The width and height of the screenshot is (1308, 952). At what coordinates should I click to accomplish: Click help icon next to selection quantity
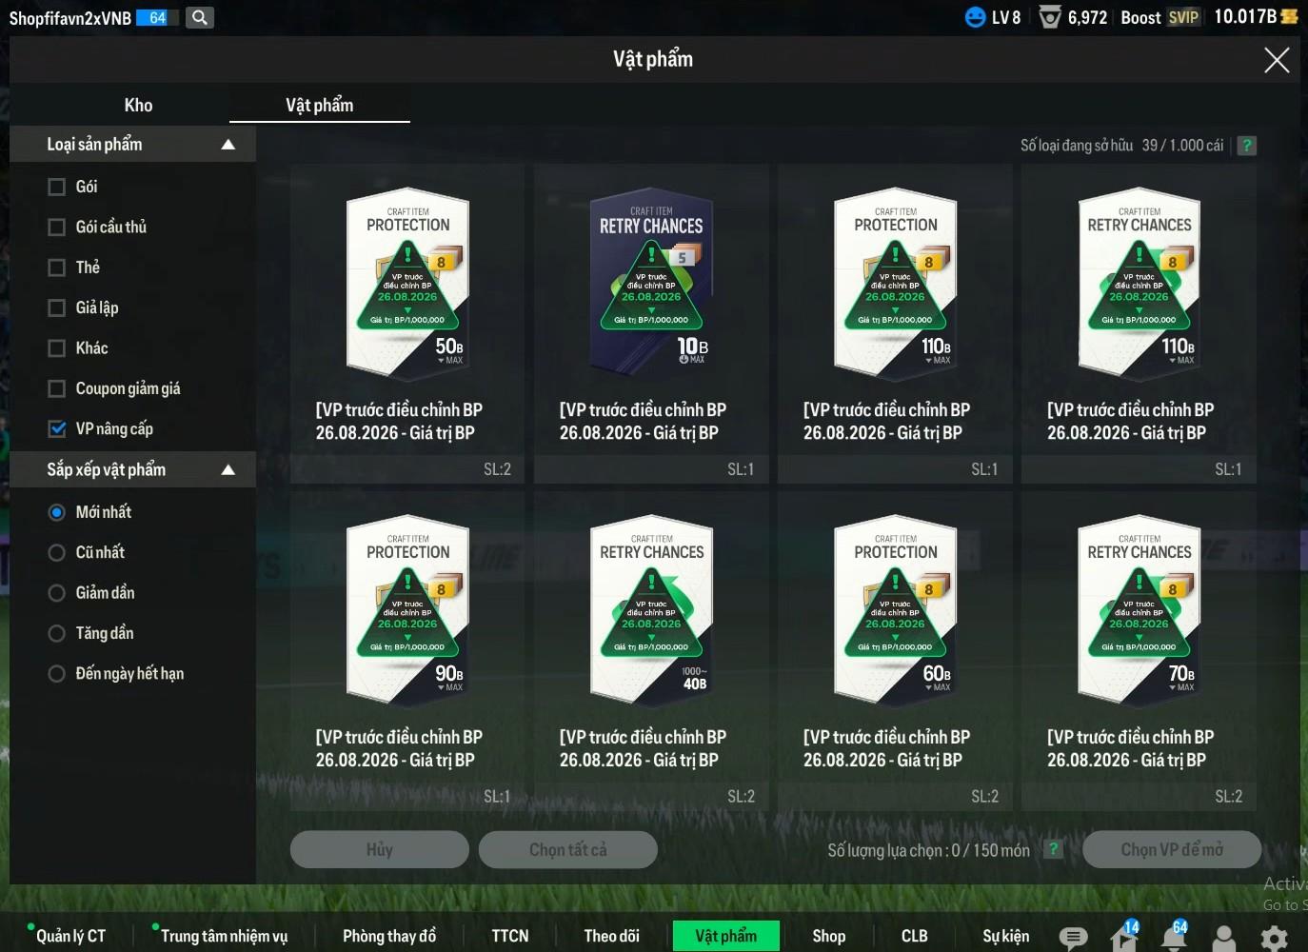[x=1053, y=849]
